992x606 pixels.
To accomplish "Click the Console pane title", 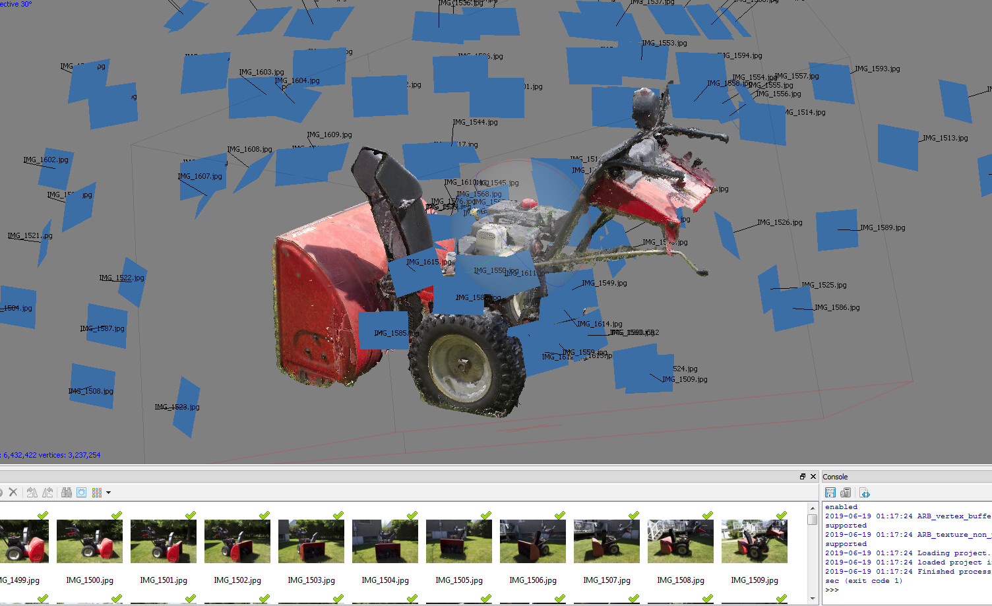I will tap(836, 476).
